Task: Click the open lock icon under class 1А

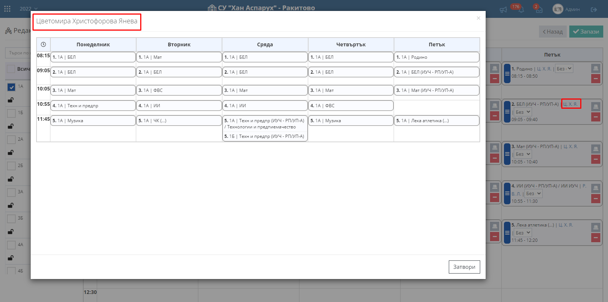Action: point(11,100)
